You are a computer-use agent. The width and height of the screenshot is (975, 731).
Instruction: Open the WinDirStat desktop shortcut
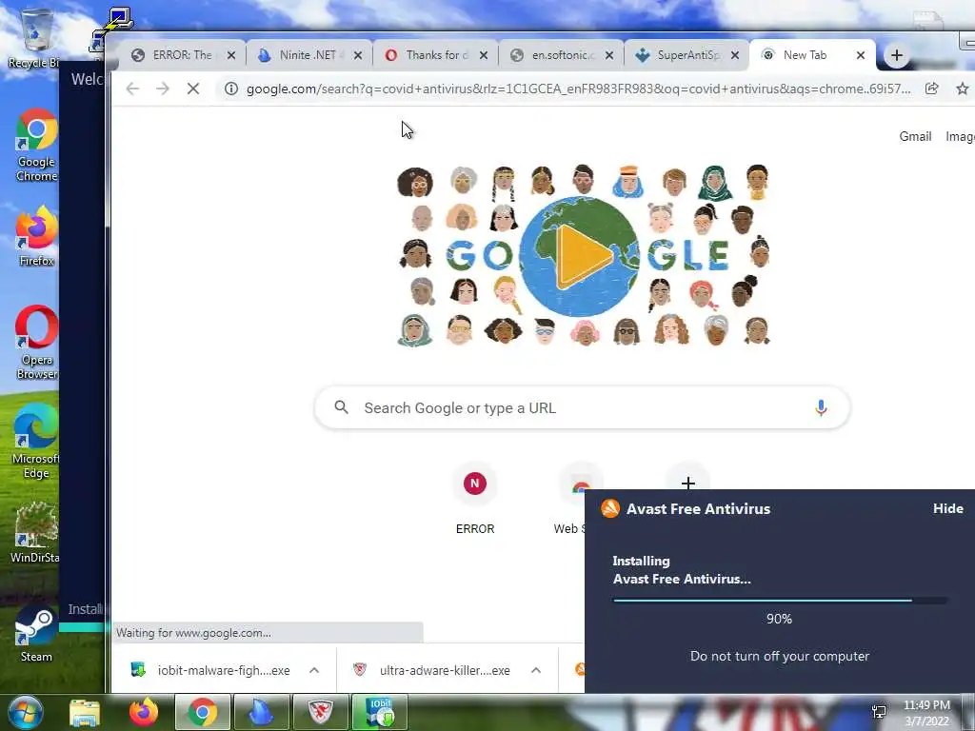pos(35,533)
